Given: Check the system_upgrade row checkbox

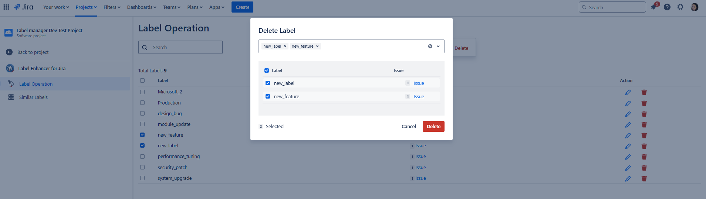Looking at the screenshot, I should pyautogui.click(x=142, y=178).
